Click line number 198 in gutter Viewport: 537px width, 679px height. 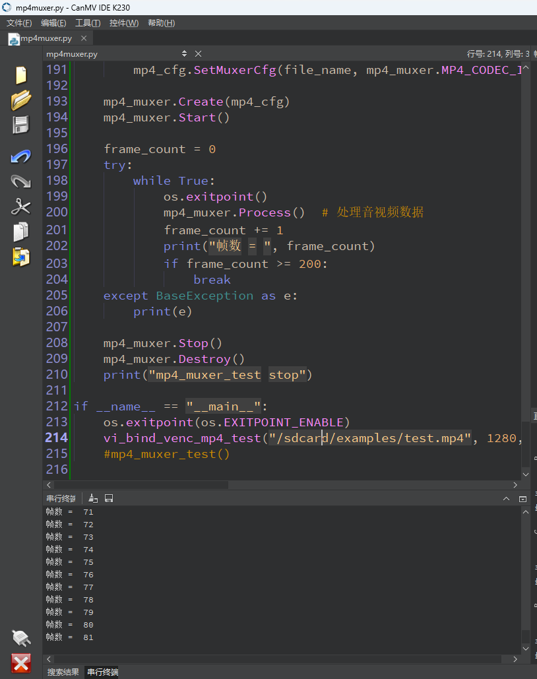(x=57, y=181)
